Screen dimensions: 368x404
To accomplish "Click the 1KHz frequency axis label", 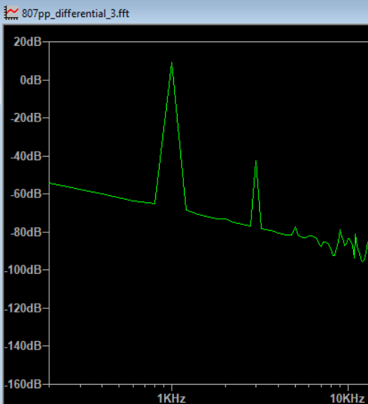I will [x=172, y=398].
